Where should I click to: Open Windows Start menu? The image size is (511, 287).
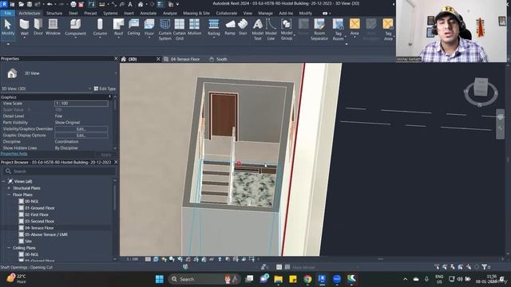160,279
